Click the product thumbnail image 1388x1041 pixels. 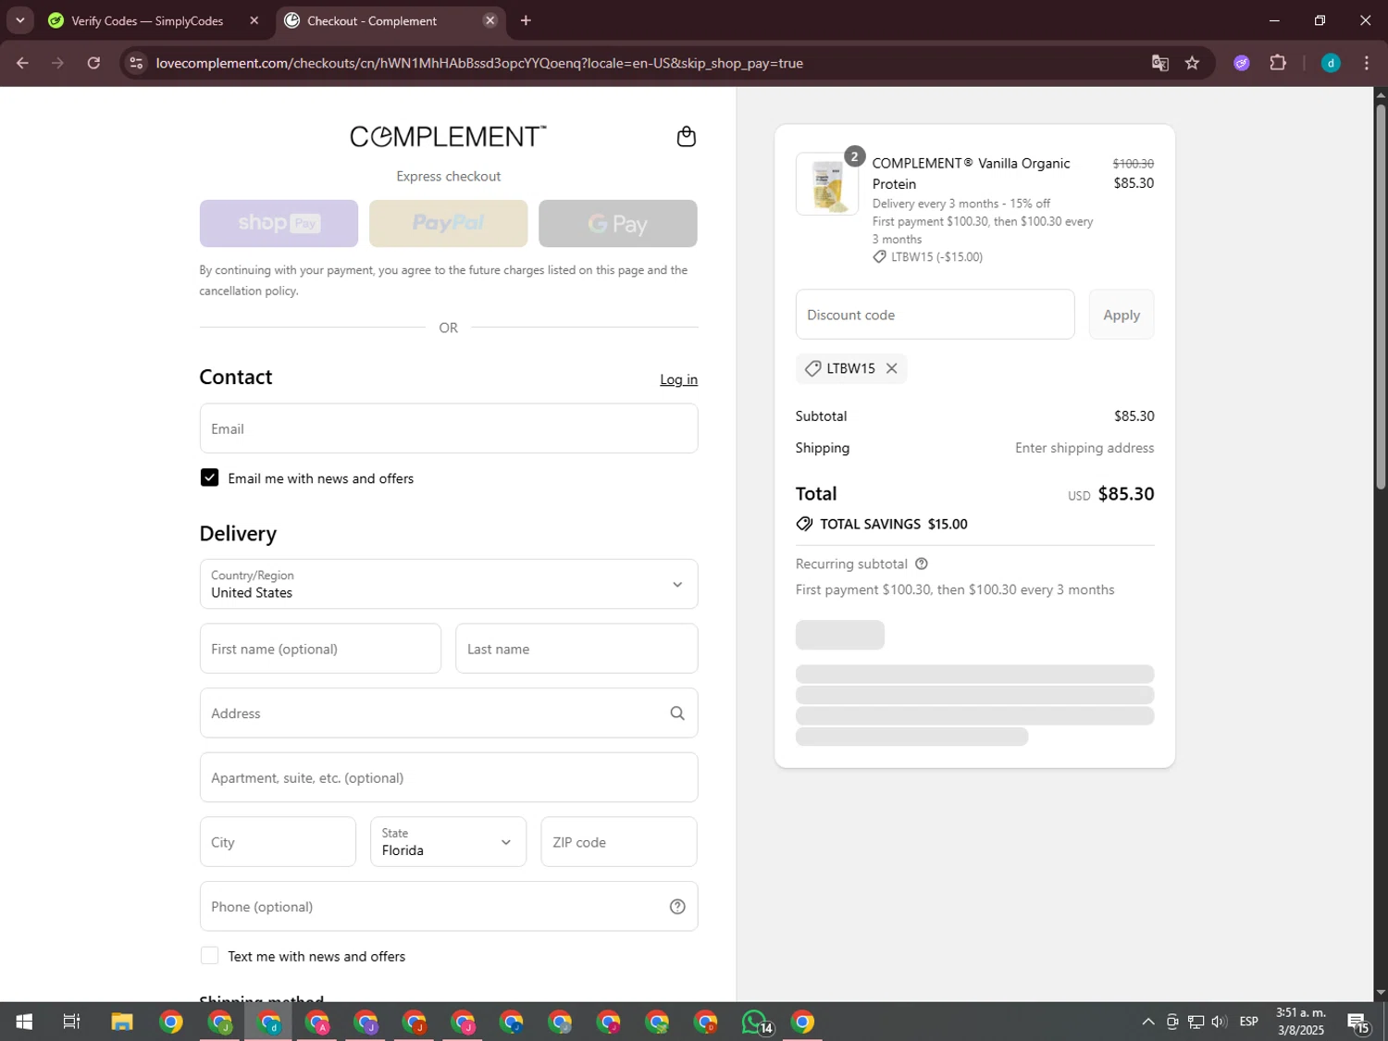coord(827,184)
